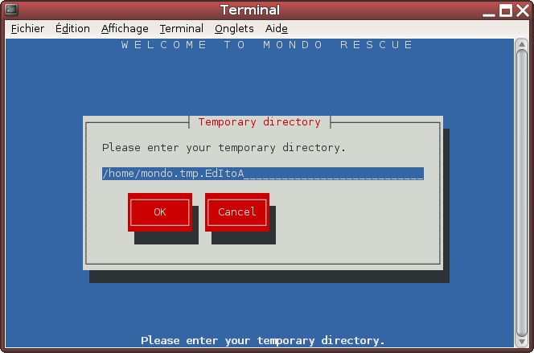The image size is (534, 353).
Task: Confirm the directory with OK button
Action: pos(160,212)
